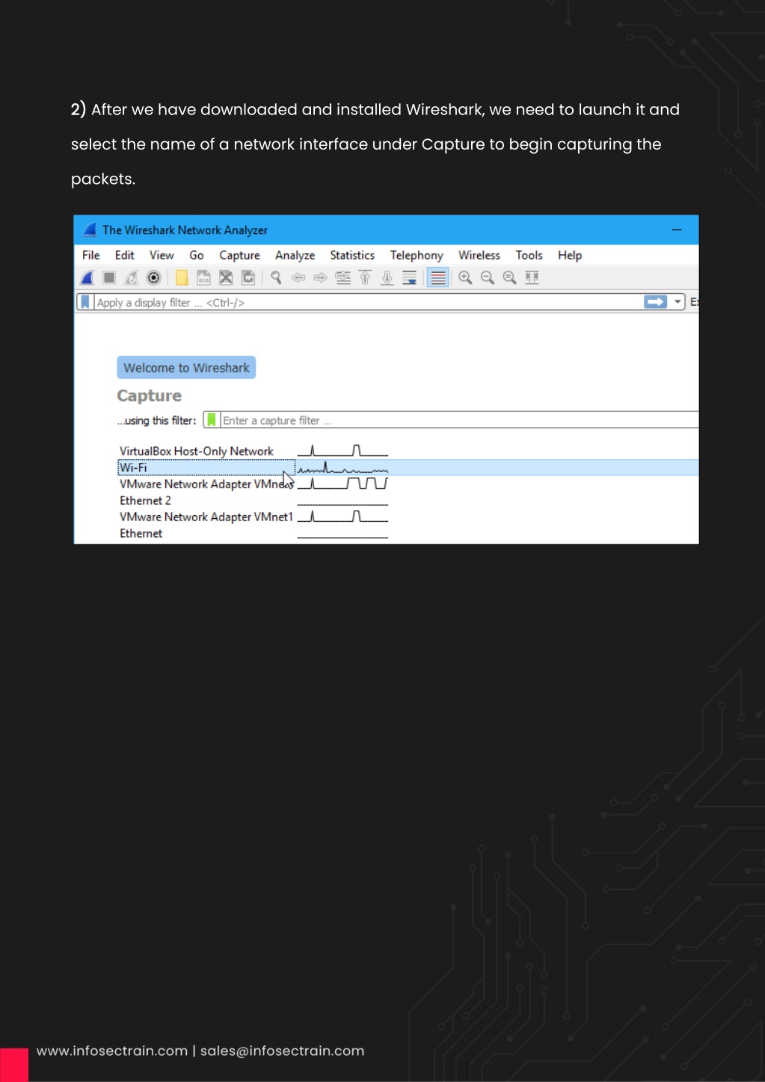Click the Resize columns to fit content icon
765x1082 pixels.
pyautogui.click(x=532, y=278)
